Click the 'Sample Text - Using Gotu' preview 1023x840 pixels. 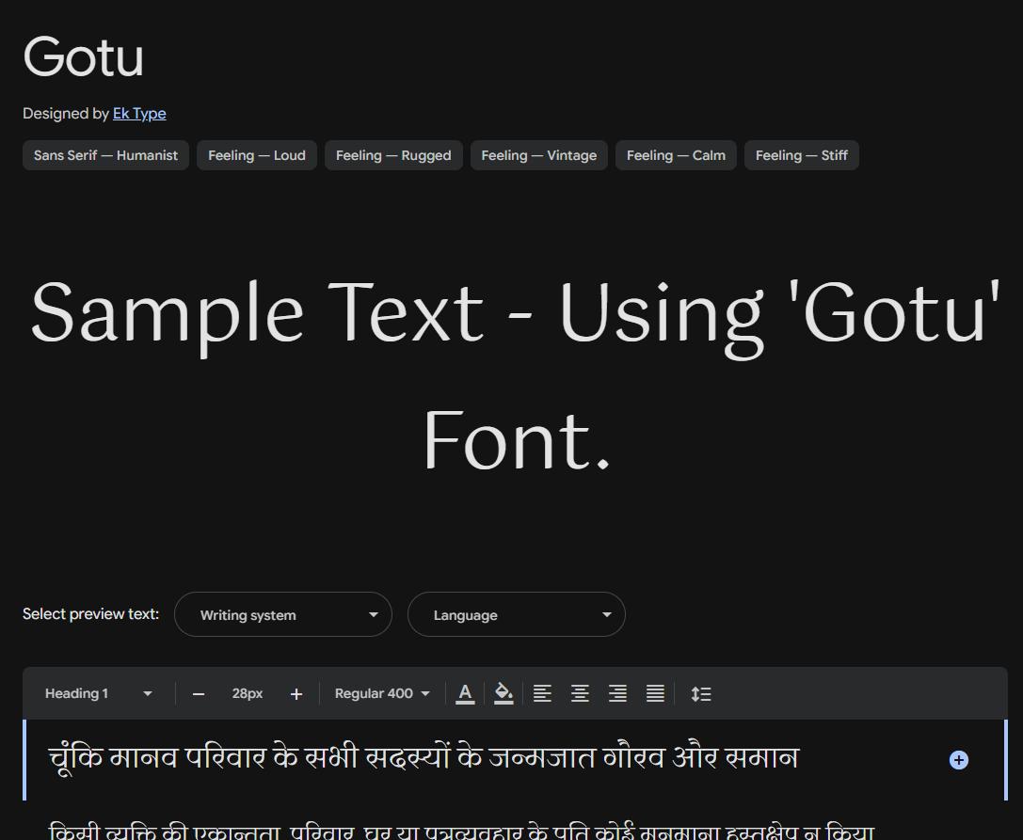tap(516, 375)
